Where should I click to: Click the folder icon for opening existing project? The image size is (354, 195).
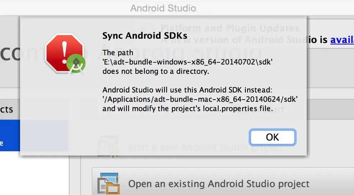[x=109, y=183]
